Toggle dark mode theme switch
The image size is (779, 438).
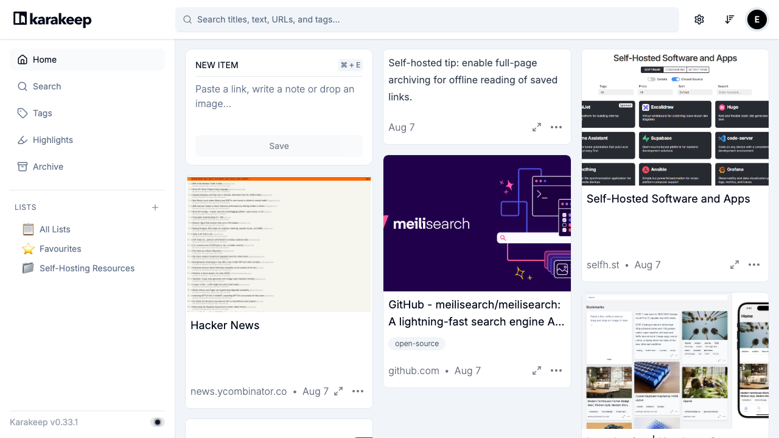point(158,422)
